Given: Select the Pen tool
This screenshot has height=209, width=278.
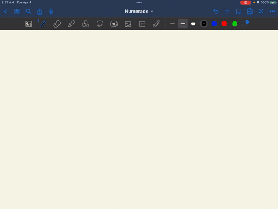Looking at the screenshot, I should 43,24.
